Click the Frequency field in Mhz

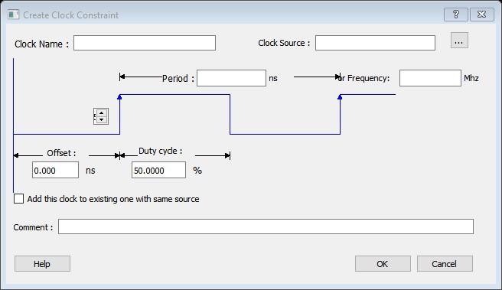[430, 78]
